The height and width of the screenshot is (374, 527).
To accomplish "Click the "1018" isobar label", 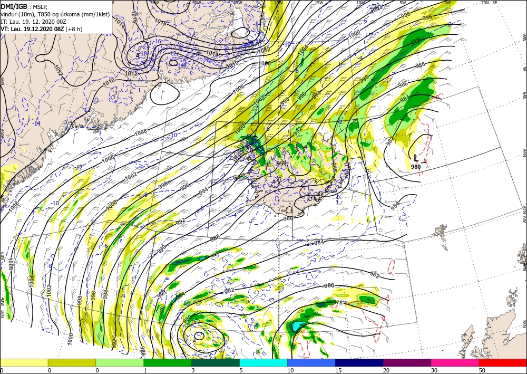I will pos(161,22).
